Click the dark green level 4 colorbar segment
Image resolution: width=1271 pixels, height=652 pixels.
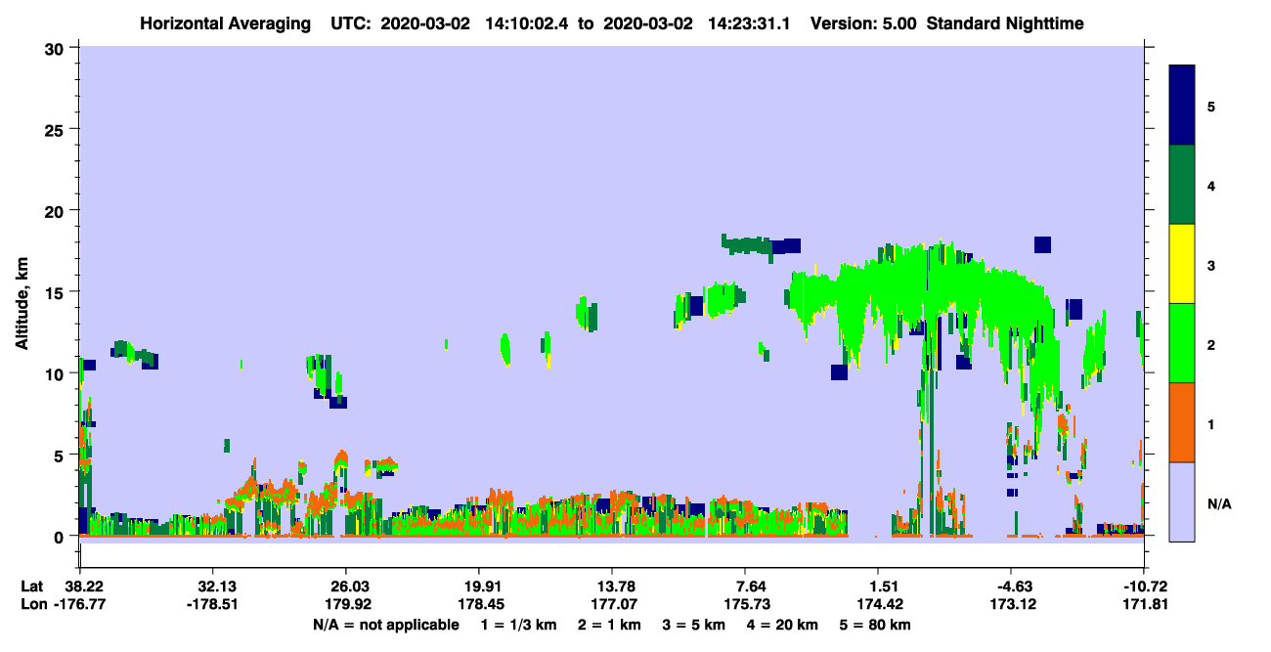[x=1182, y=185]
